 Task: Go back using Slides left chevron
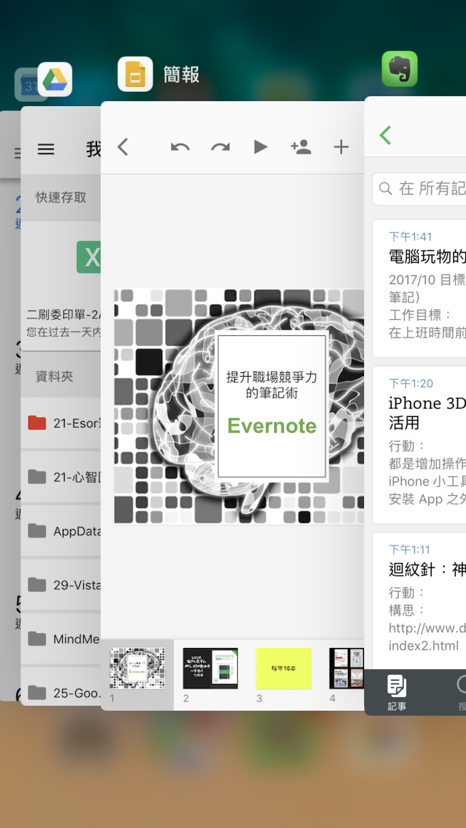coord(123,147)
